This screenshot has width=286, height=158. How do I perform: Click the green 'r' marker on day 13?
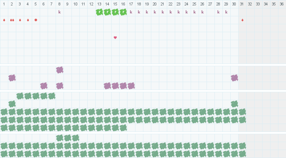[99, 12]
